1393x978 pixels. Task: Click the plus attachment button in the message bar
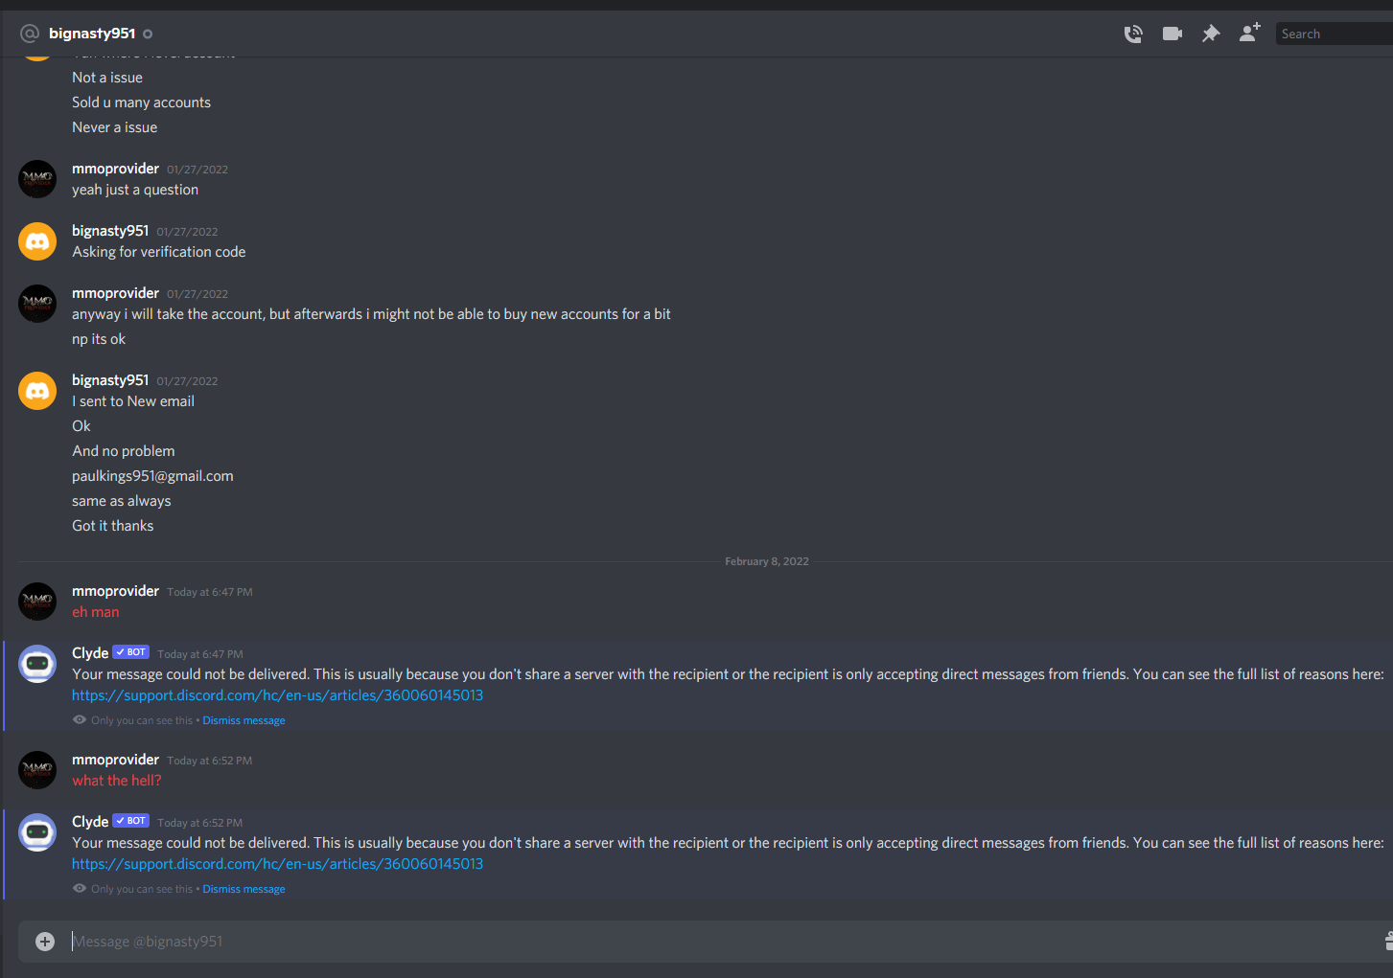click(x=45, y=942)
